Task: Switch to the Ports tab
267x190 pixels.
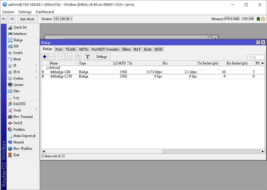Action: 59,49
